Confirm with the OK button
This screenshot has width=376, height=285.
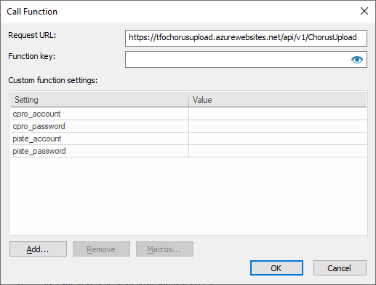click(x=276, y=268)
